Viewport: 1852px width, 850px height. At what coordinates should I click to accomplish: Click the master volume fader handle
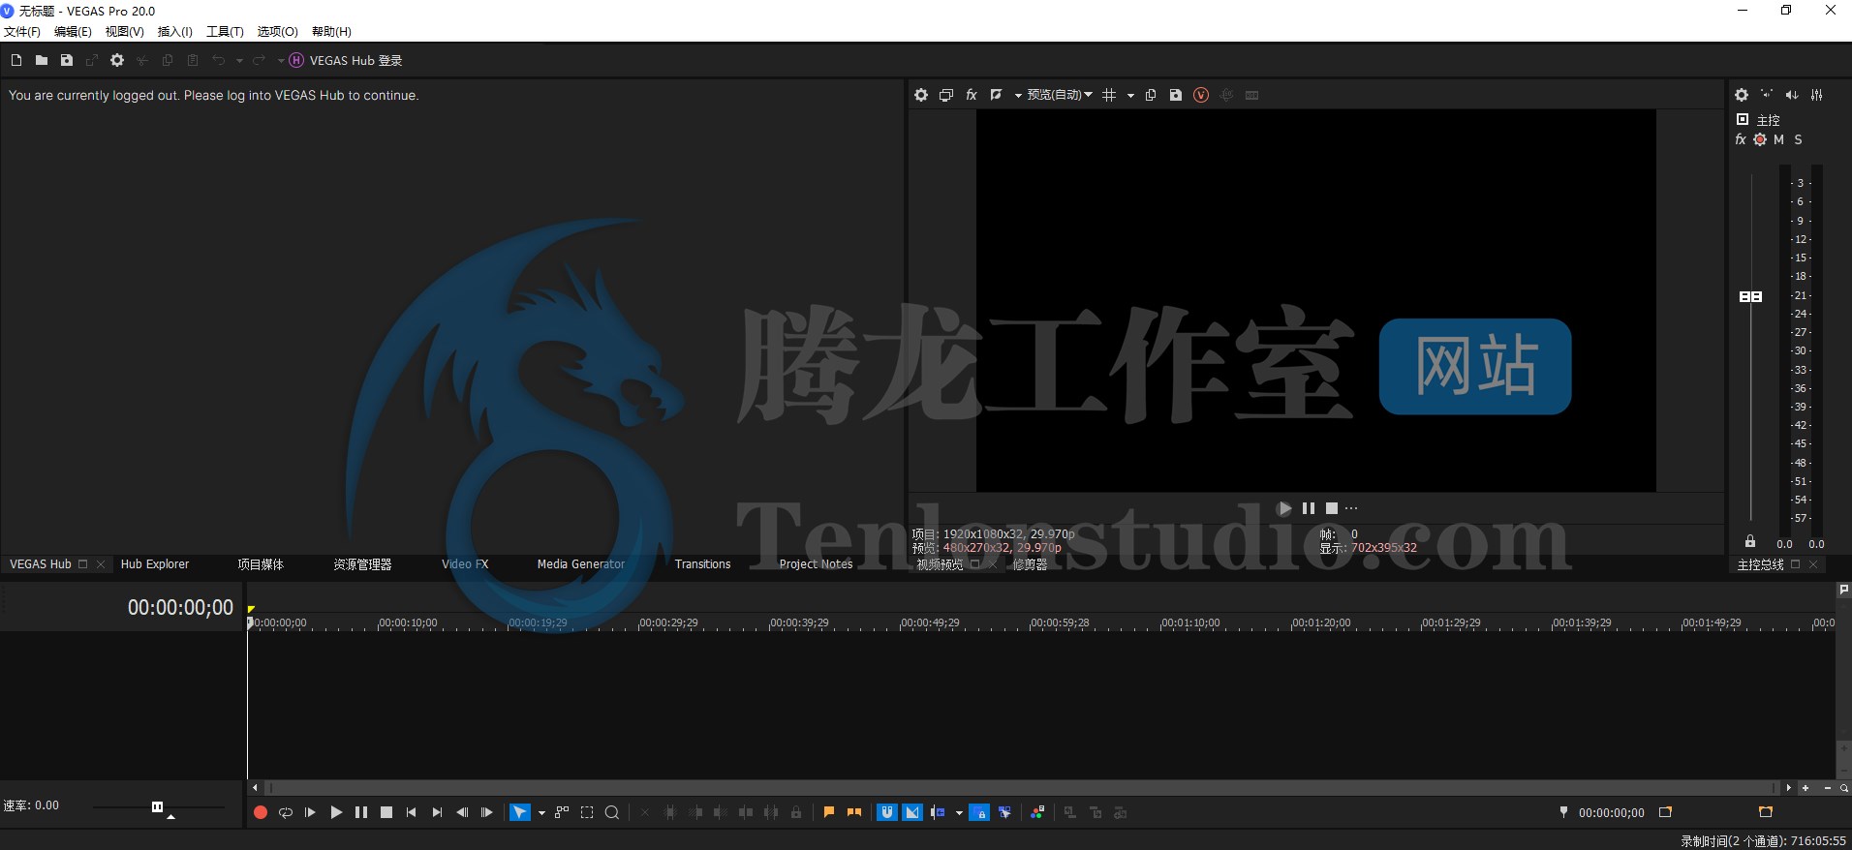tap(1751, 296)
